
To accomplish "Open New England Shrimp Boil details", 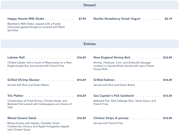I will 112,57.
